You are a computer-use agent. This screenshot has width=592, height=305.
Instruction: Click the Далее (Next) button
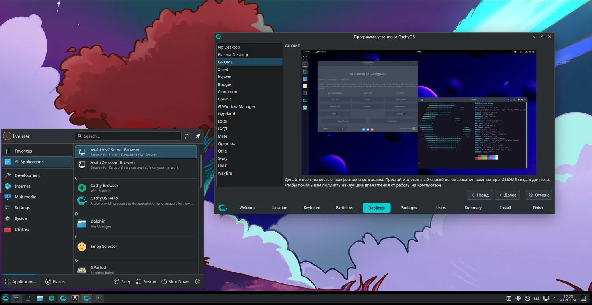[507, 195]
